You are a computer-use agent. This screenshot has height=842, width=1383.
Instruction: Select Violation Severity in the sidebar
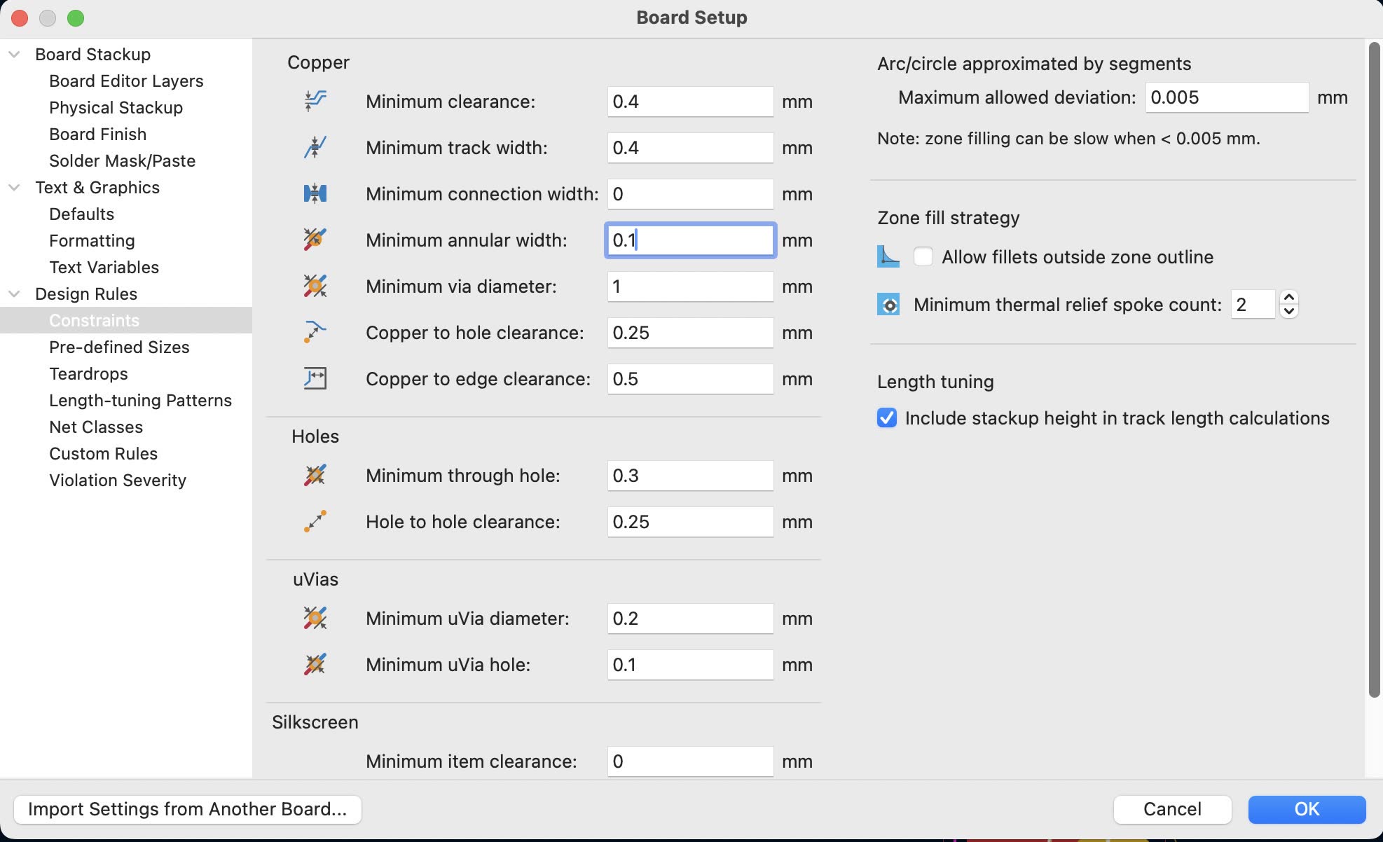(118, 481)
